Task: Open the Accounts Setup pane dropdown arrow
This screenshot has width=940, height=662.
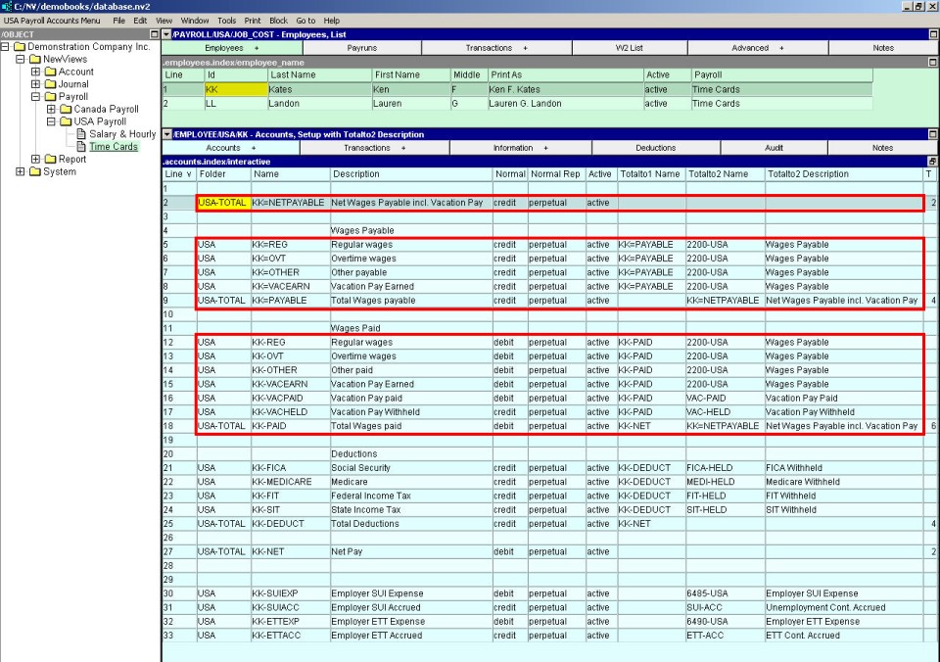Action: (x=166, y=134)
